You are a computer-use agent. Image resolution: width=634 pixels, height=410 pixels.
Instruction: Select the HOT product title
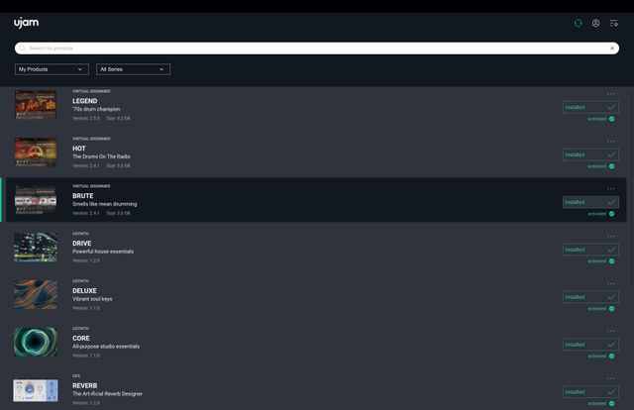point(79,149)
